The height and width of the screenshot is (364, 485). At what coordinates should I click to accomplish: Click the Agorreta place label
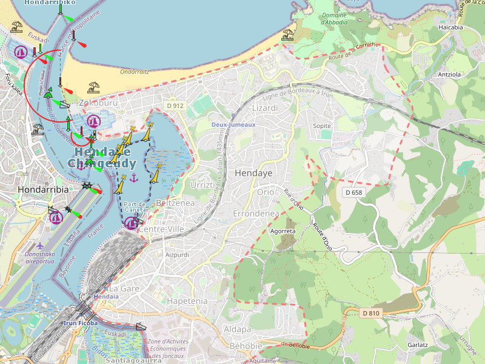click(x=283, y=231)
